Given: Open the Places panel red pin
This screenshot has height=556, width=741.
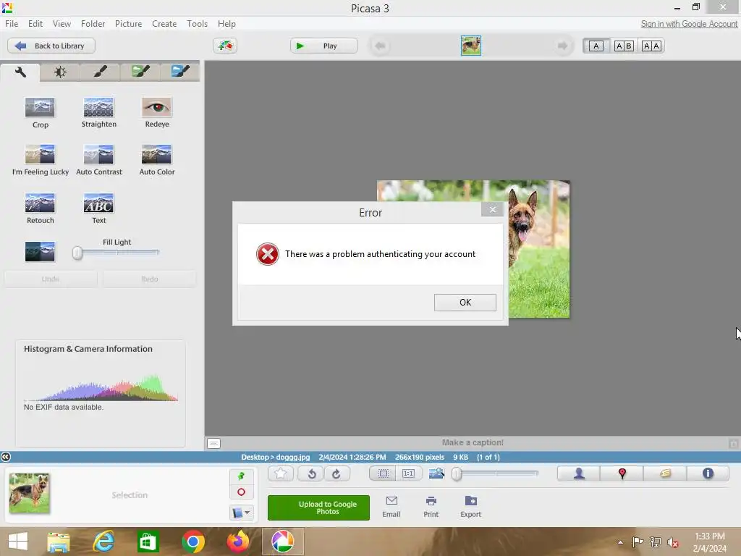Looking at the screenshot, I should pyautogui.click(x=622, y=473).
